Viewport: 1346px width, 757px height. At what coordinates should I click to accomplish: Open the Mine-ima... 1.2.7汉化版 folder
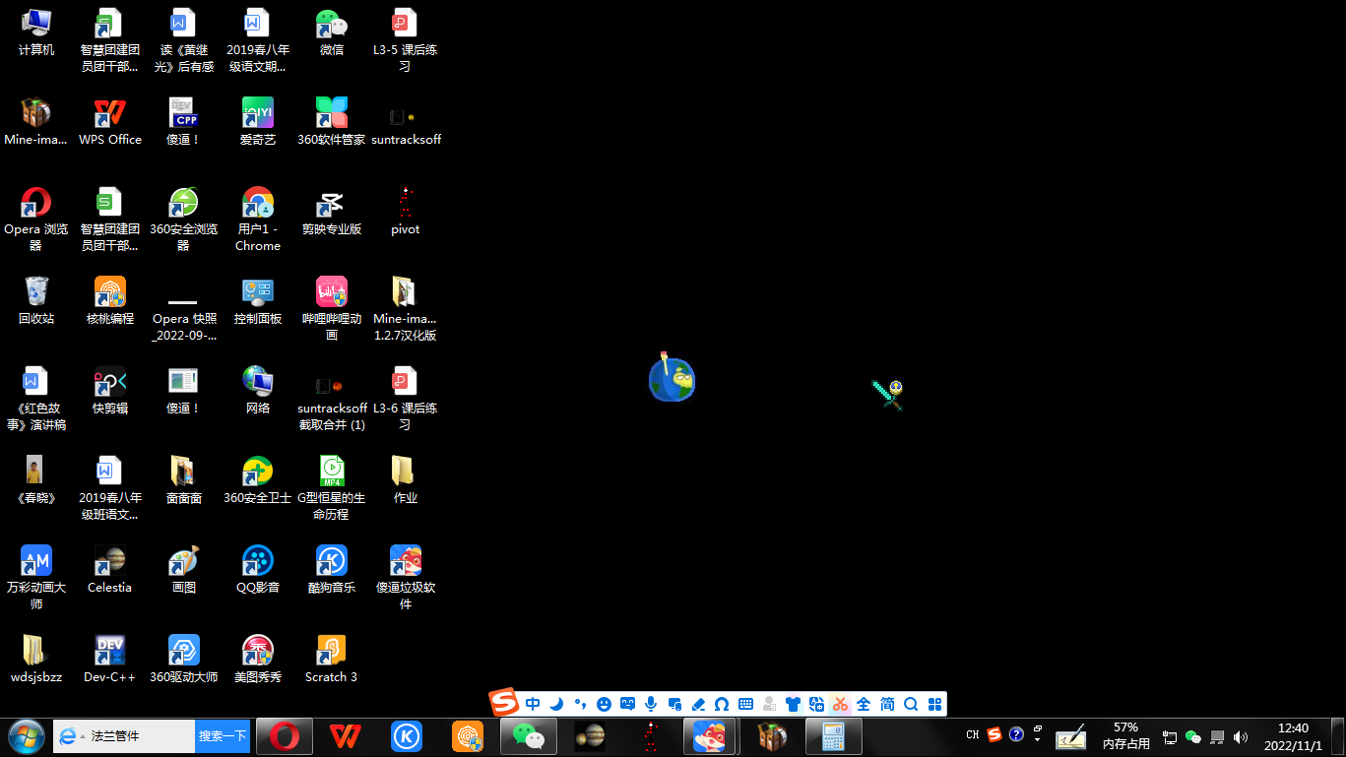click(405, 309)
